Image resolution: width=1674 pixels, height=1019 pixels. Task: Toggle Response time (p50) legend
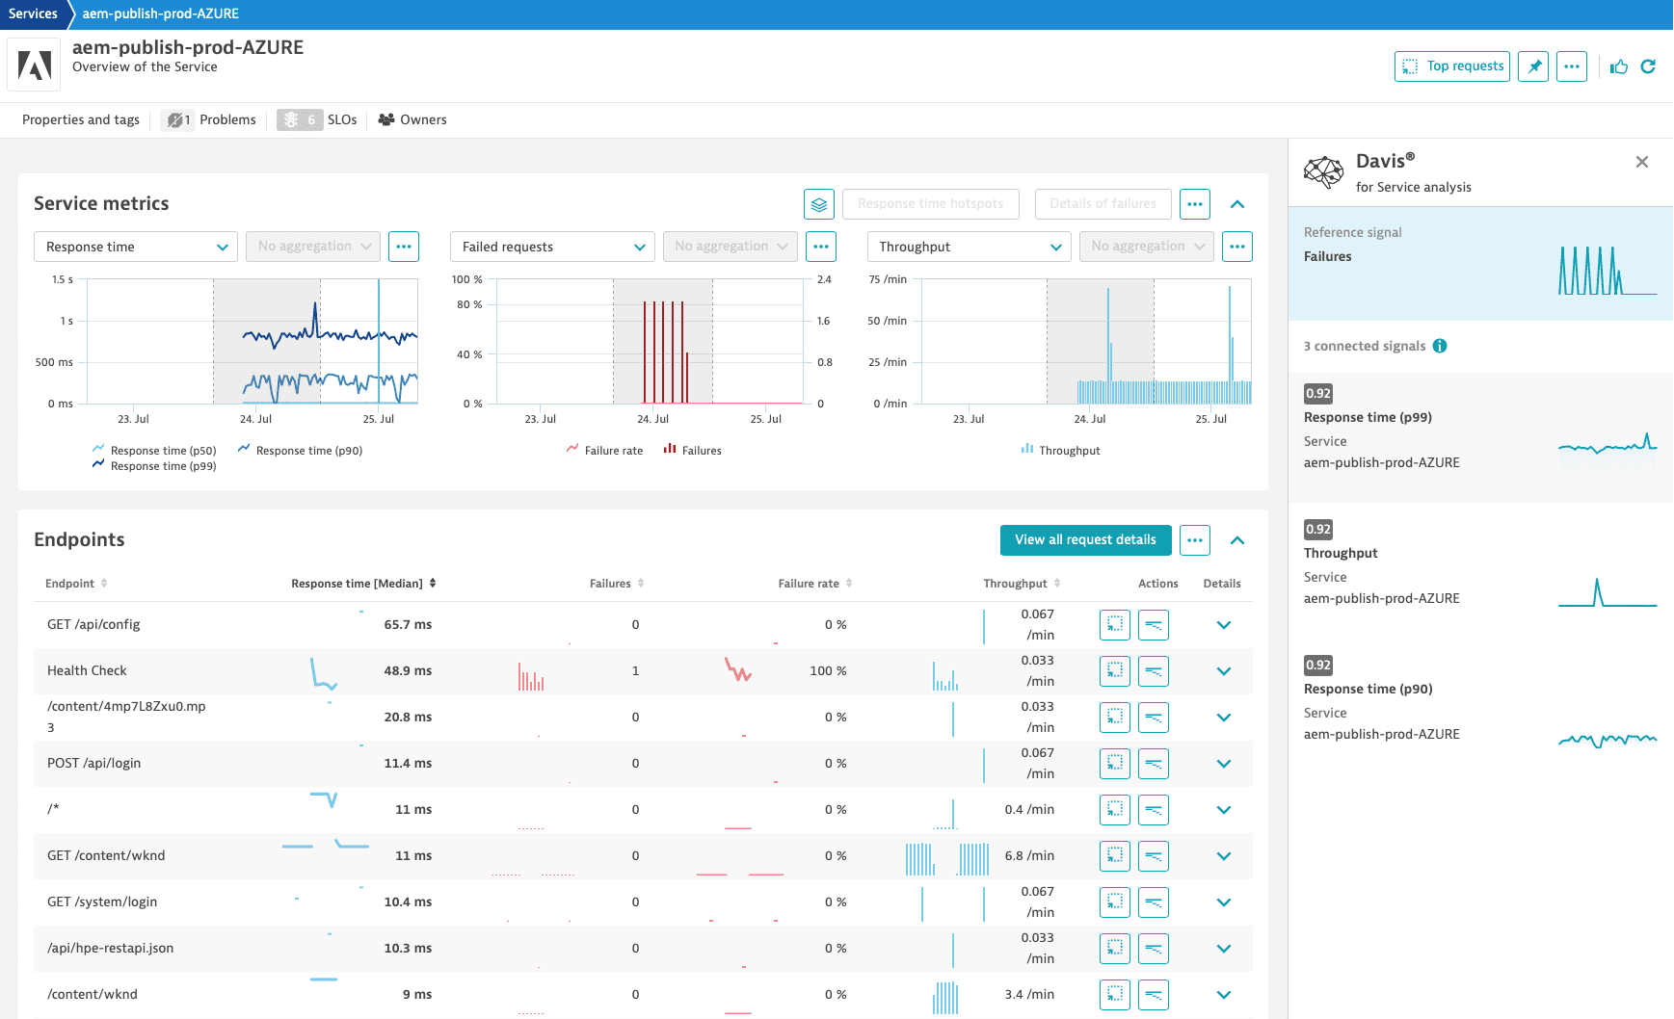154,451
